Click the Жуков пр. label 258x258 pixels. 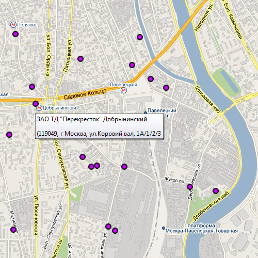pyautogui.click(x=174, y=180)
